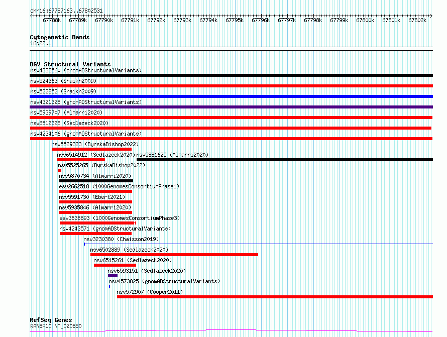The image size is (447, 337).
Task: Click the left arrow of coordinate ruler
Action: [x=31, y=16]
